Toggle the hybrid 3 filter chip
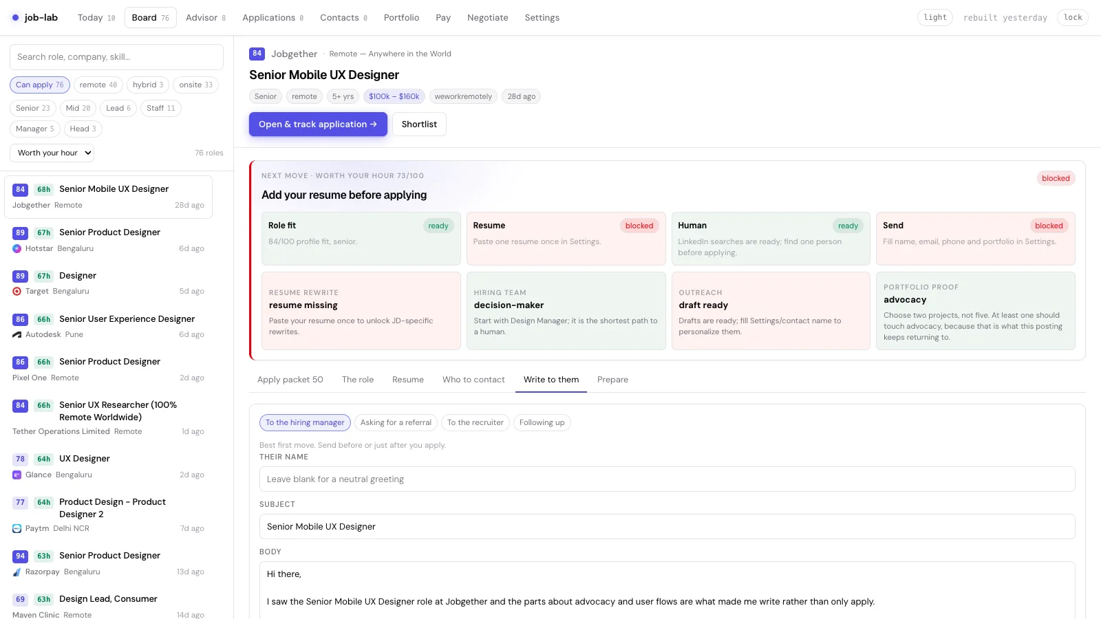1101x619 pixels. click(148, 85)
